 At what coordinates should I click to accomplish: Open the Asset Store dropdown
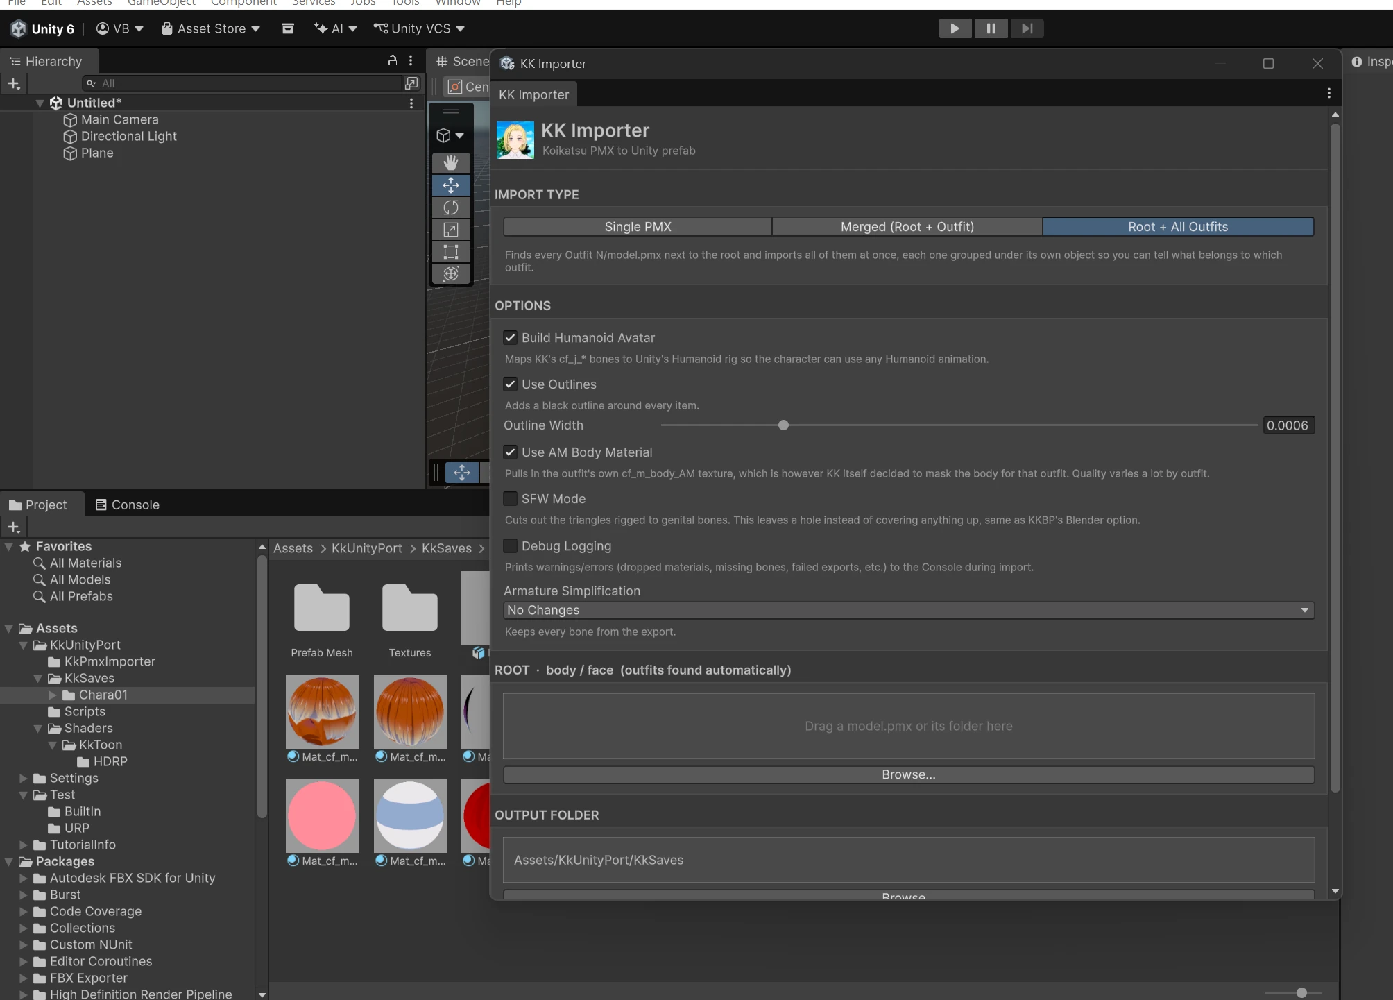[x=211, y=28]
